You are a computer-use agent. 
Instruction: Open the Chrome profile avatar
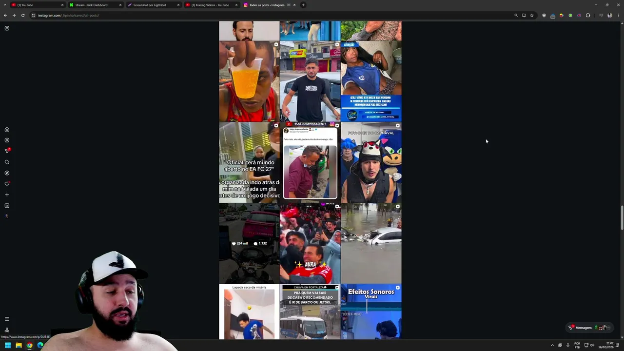click(610, 15)
